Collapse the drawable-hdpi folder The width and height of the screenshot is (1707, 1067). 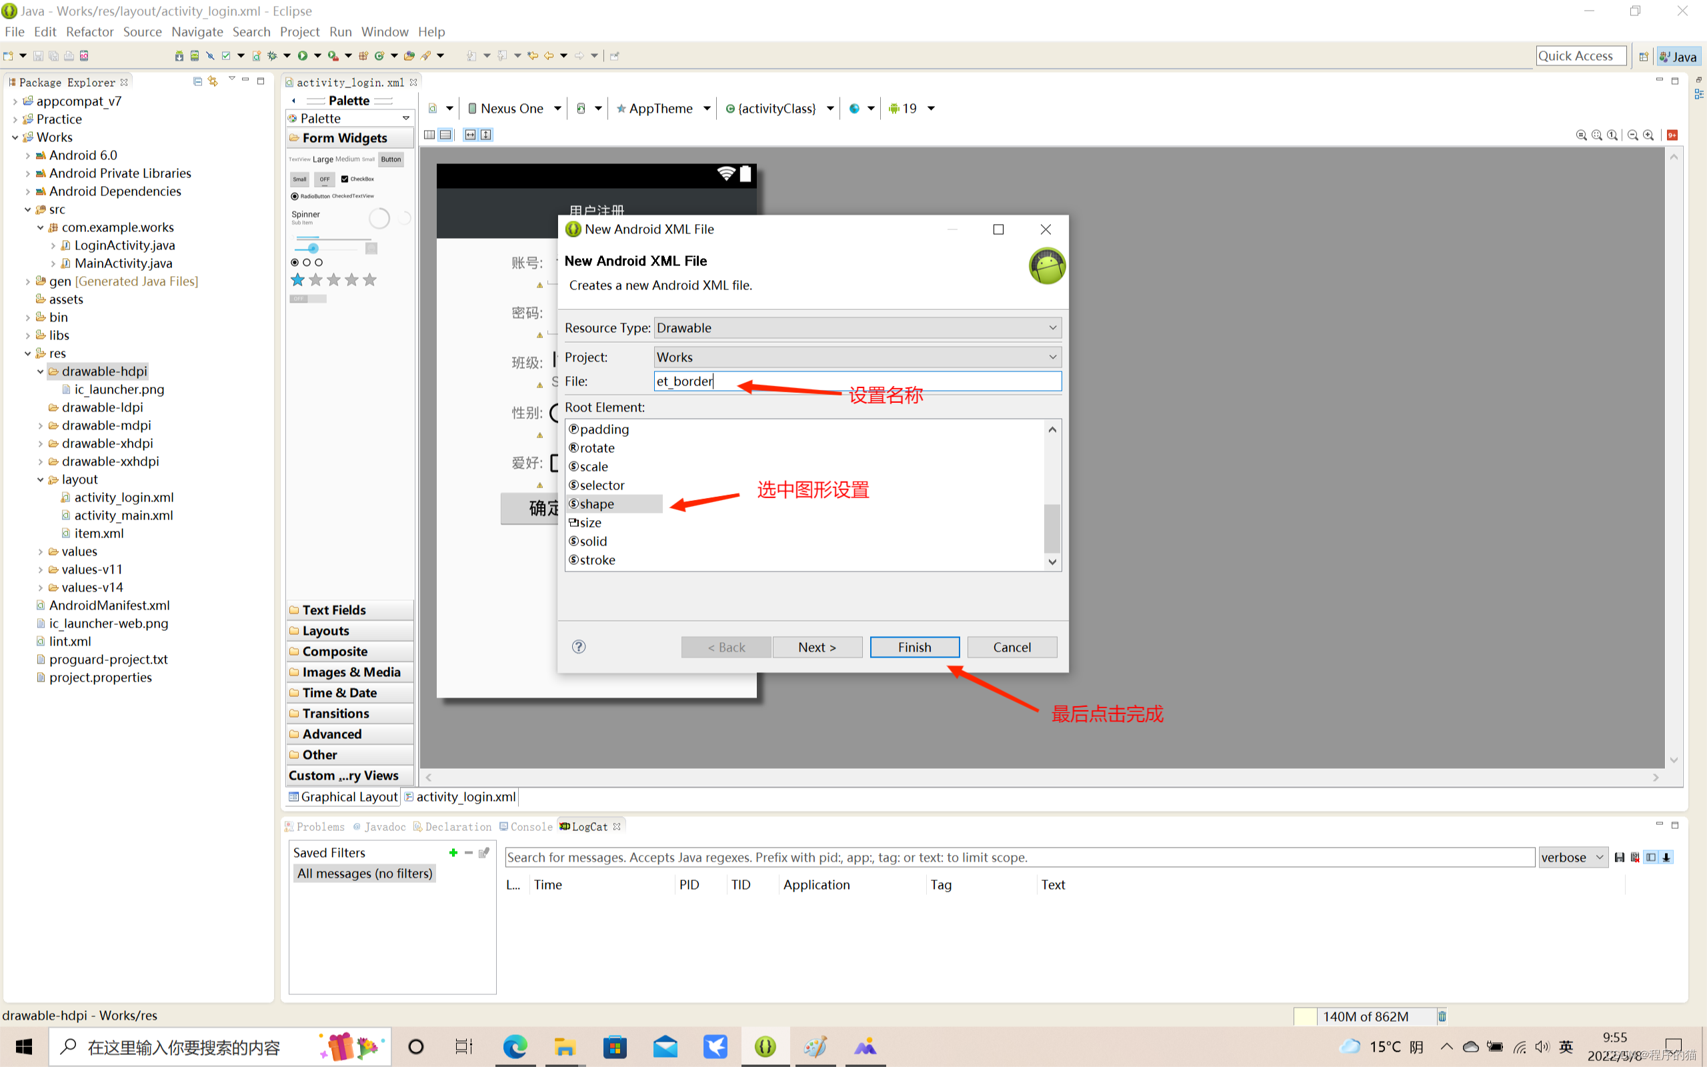(40, 371)
